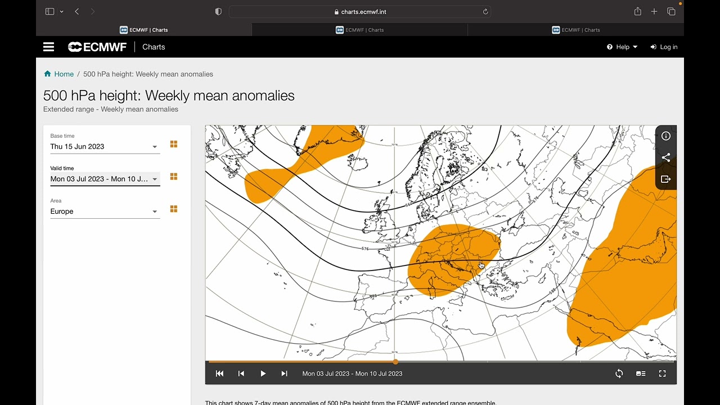Click the export chart icon
This screenshot has width=720, height=405.
coord(666,179)
